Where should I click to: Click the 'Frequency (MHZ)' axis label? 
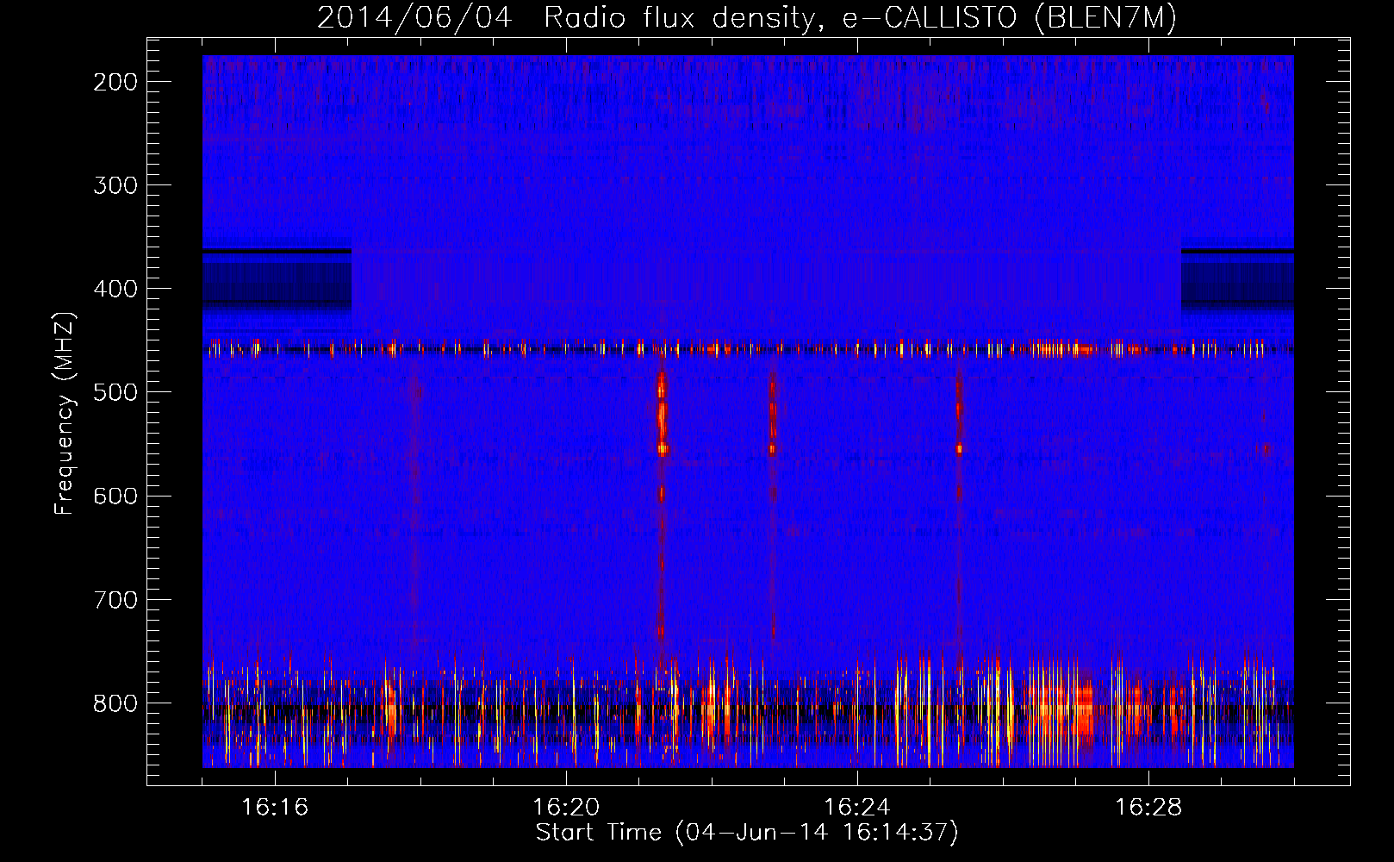click(65, 414)
